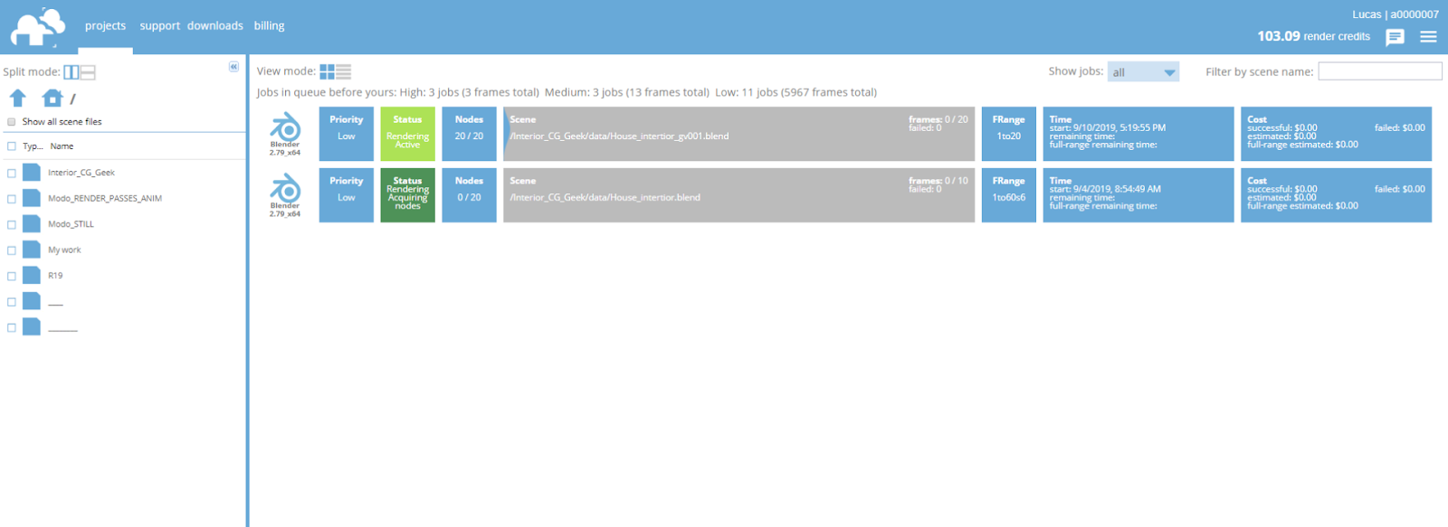Click Priority tile of the 20/20 nodes job
The width and height of the screenshot is (1448, 527).
coord(347,134)
